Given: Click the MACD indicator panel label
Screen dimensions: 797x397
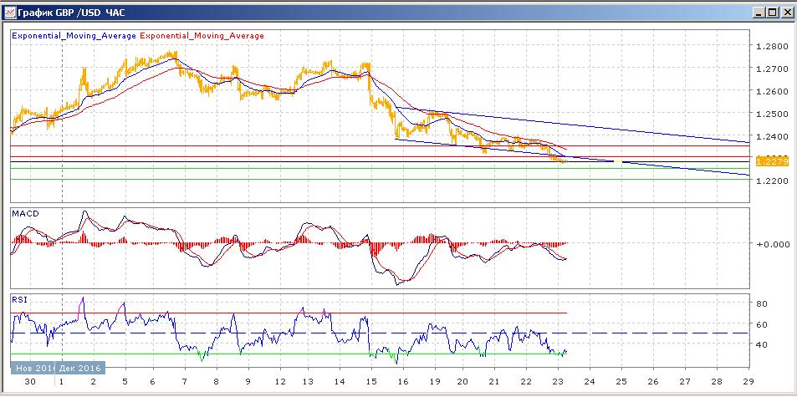Looking at the screenshot, I should point(23,214).
